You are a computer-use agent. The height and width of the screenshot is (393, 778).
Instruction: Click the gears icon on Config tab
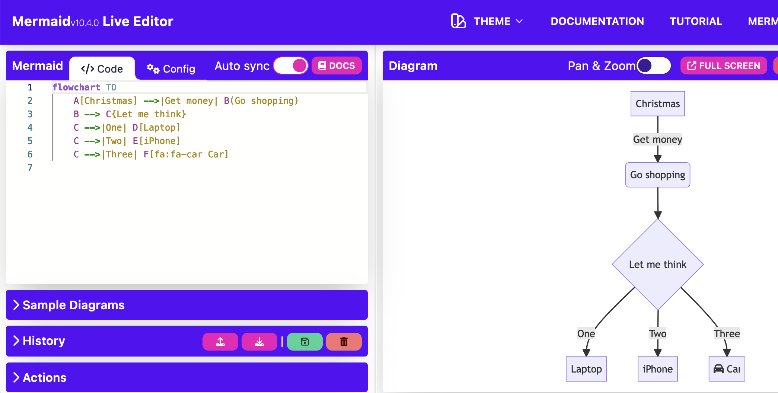click(153, 69)
